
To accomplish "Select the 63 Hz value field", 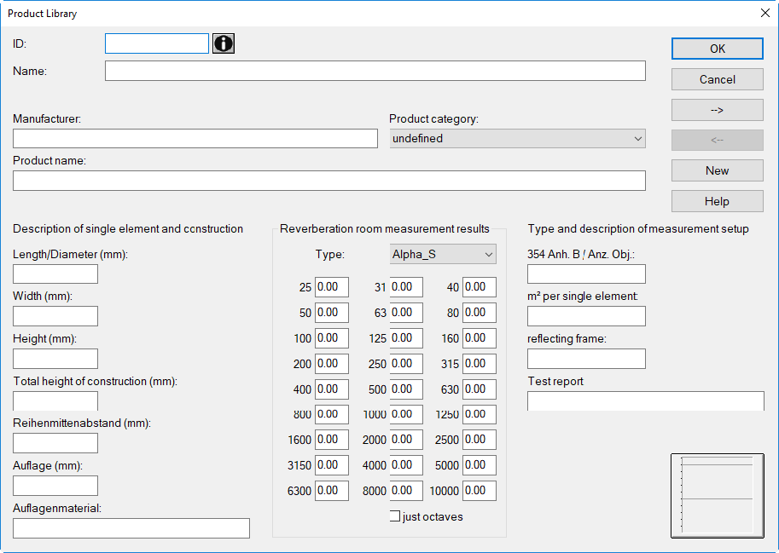I will click(x=406, y=313).
